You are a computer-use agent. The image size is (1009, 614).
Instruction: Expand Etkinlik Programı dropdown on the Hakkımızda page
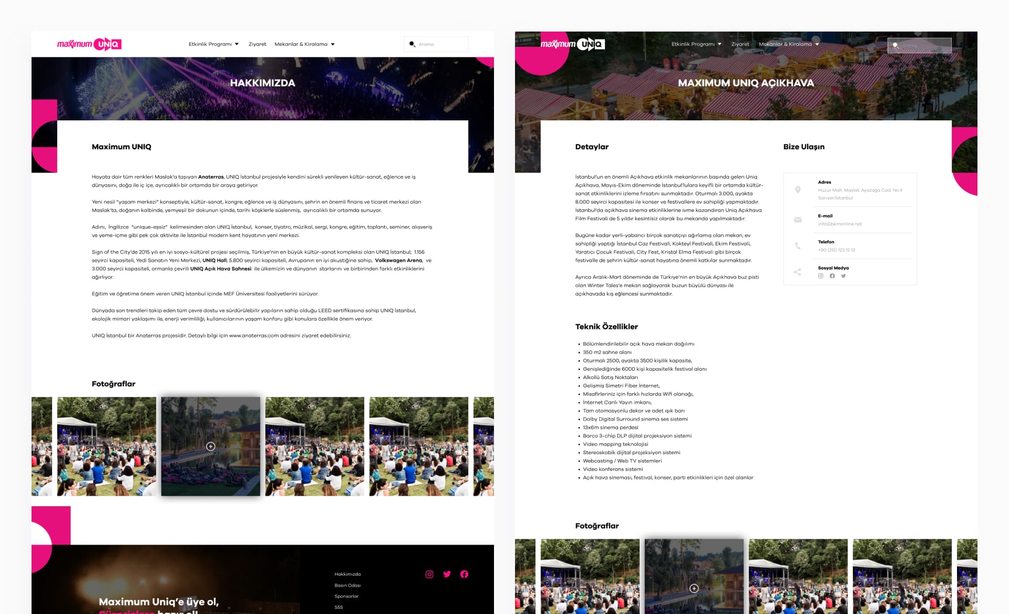point(213,44)
